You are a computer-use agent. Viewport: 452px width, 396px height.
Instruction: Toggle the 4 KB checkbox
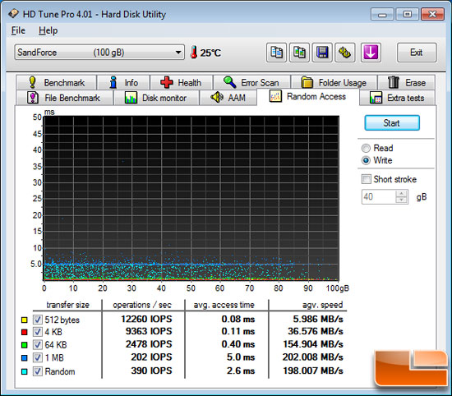(x=37, y=332)
